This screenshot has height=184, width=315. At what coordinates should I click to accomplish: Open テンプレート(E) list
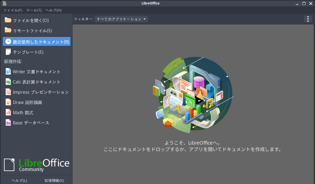click(x=37, y=52)
